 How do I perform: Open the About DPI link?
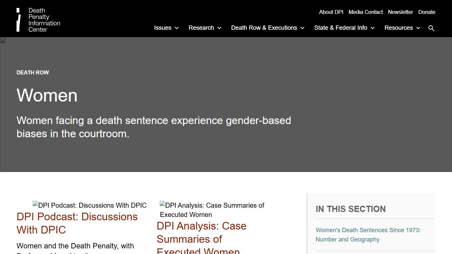[331, 12]
